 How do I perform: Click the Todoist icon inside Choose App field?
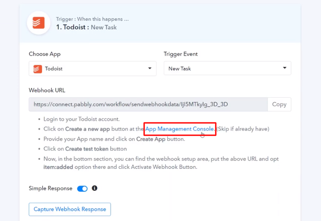tap(38, 69)
